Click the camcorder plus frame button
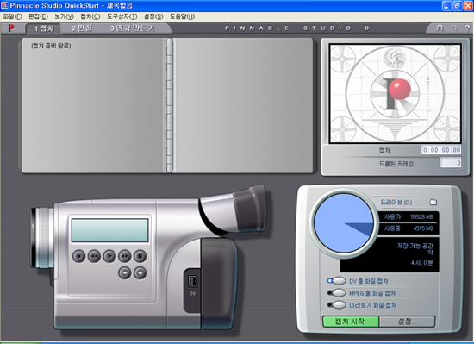 (140, 273)
